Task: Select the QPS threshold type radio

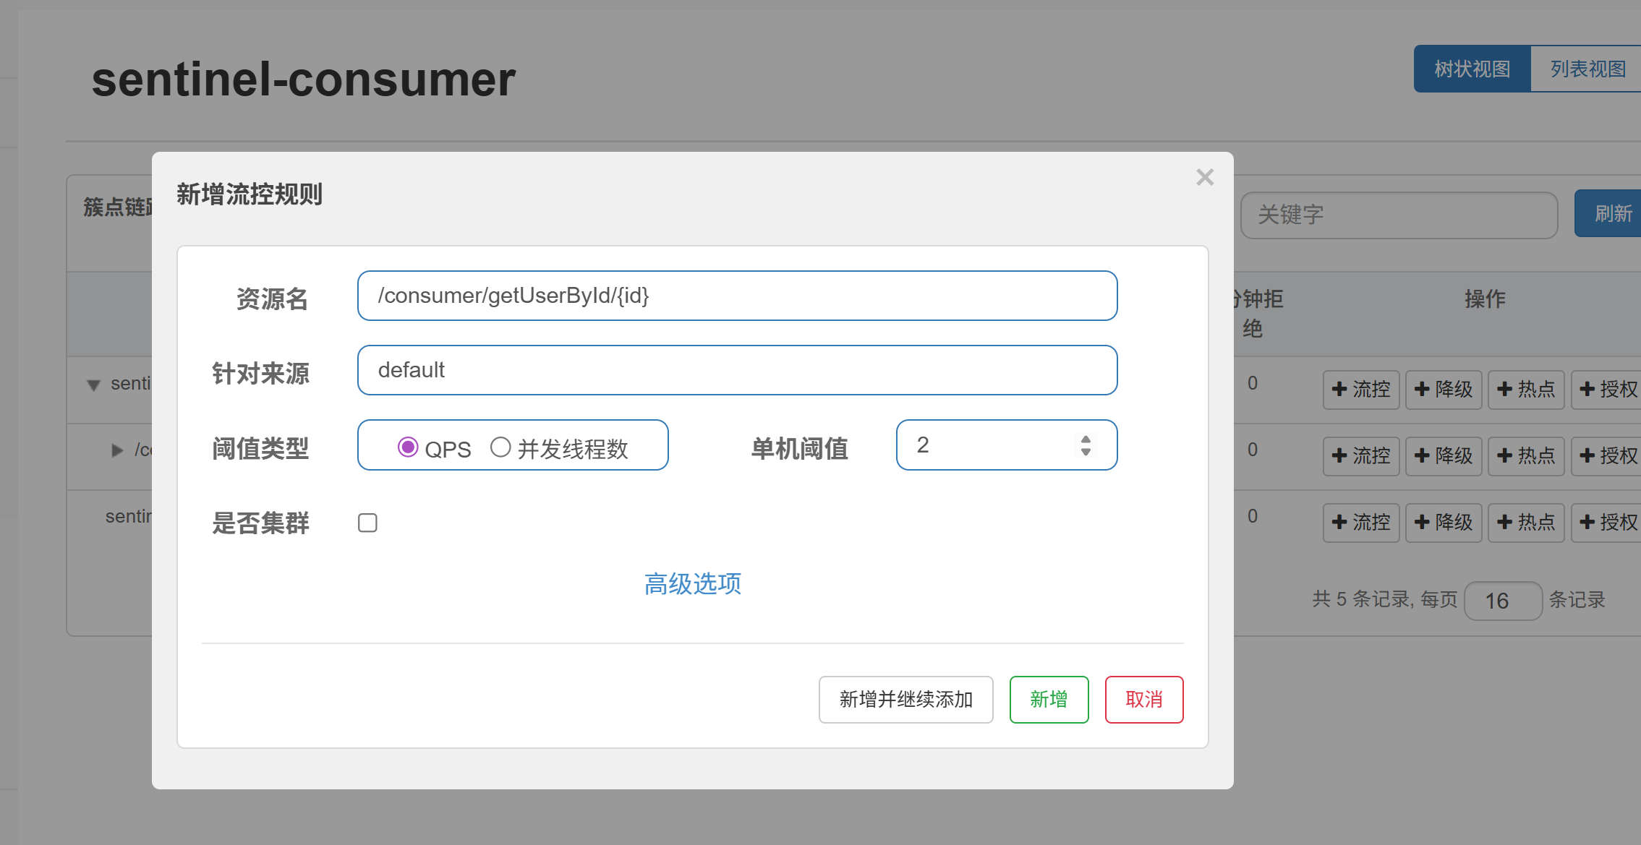Action: click(x=408, y=447)
